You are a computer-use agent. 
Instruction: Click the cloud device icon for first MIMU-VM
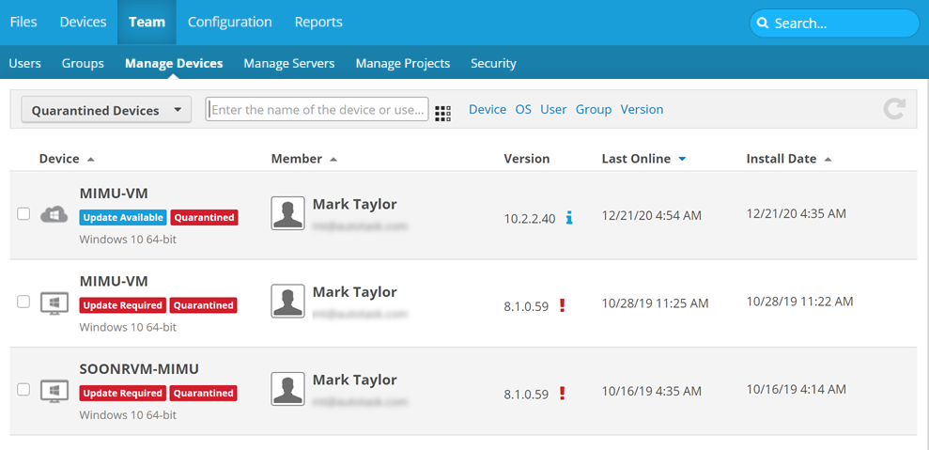click(54, 215)
